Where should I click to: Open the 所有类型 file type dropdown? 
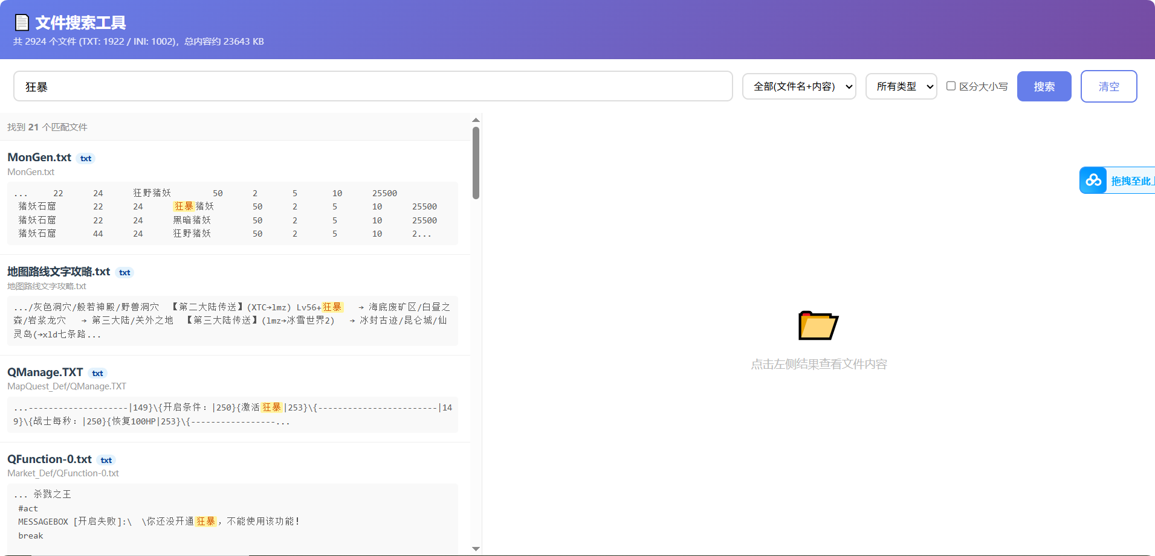901,86
